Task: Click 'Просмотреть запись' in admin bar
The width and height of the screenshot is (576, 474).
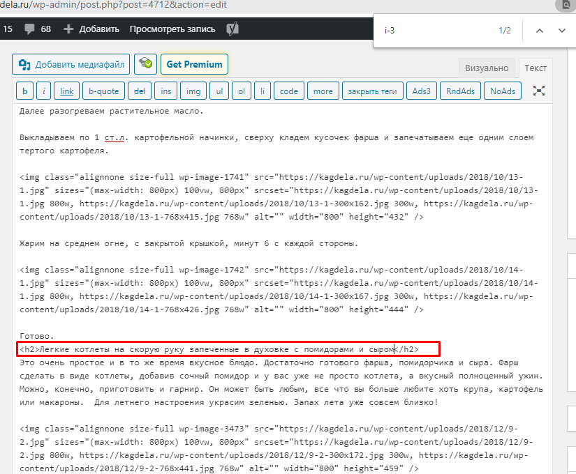Action: (x=172, y=29)
